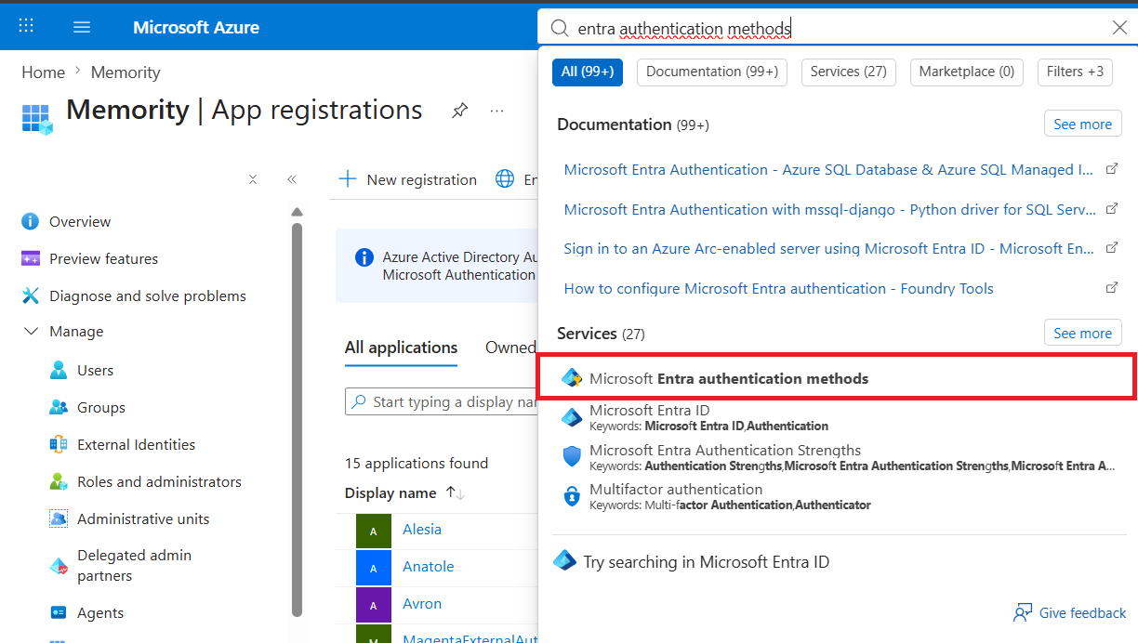Viewport: 1138px width, 643px height.
Task: Select the Documentation (99+) filter pill
Action: click(x=712, y=72)
